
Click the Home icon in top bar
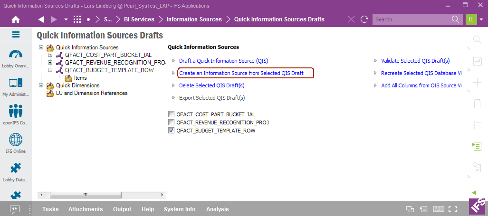pyautogui.click(x=16, y=19)
